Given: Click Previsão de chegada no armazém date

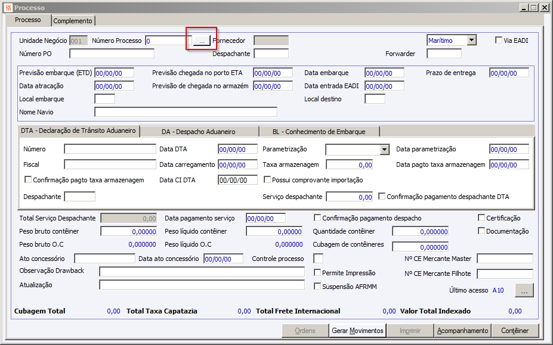Looking at the screenshot, I should [273, 86].
